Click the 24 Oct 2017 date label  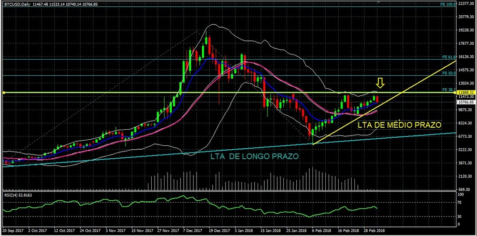coord(91,231)
